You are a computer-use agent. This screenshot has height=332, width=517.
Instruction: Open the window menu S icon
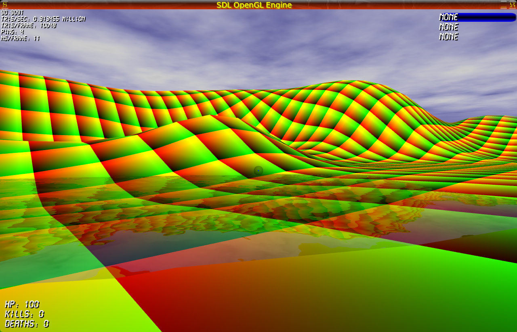5,4
